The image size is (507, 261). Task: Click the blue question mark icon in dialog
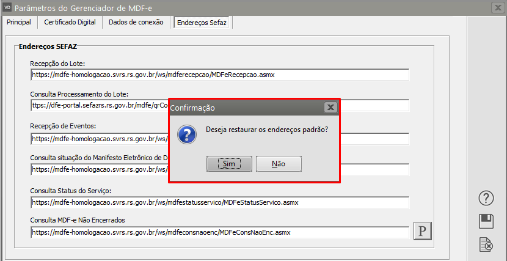coord(187,134)
